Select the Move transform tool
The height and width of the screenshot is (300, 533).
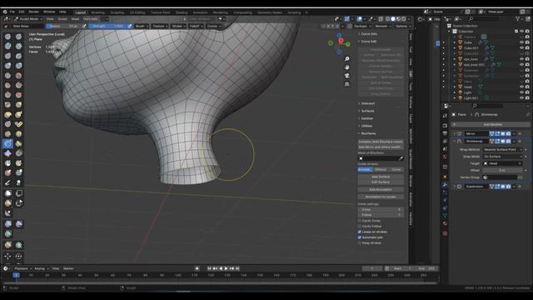click(8, 256)
